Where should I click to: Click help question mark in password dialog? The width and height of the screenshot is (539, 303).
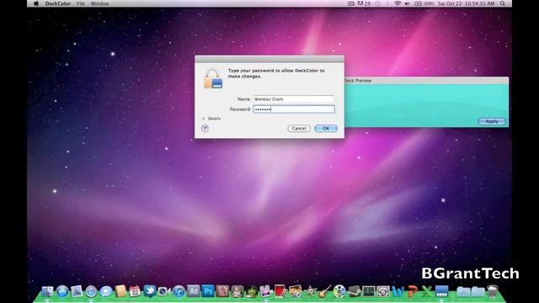pyautogui.click(x=205, y=129)
